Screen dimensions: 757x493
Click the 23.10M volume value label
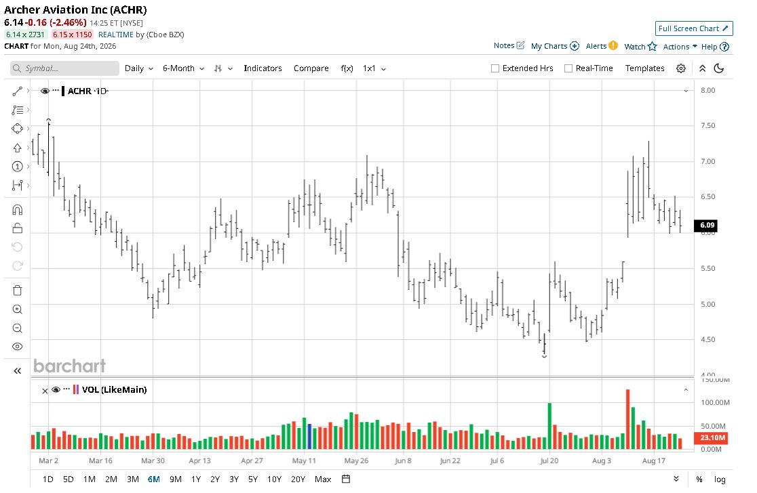click(711, 437)
